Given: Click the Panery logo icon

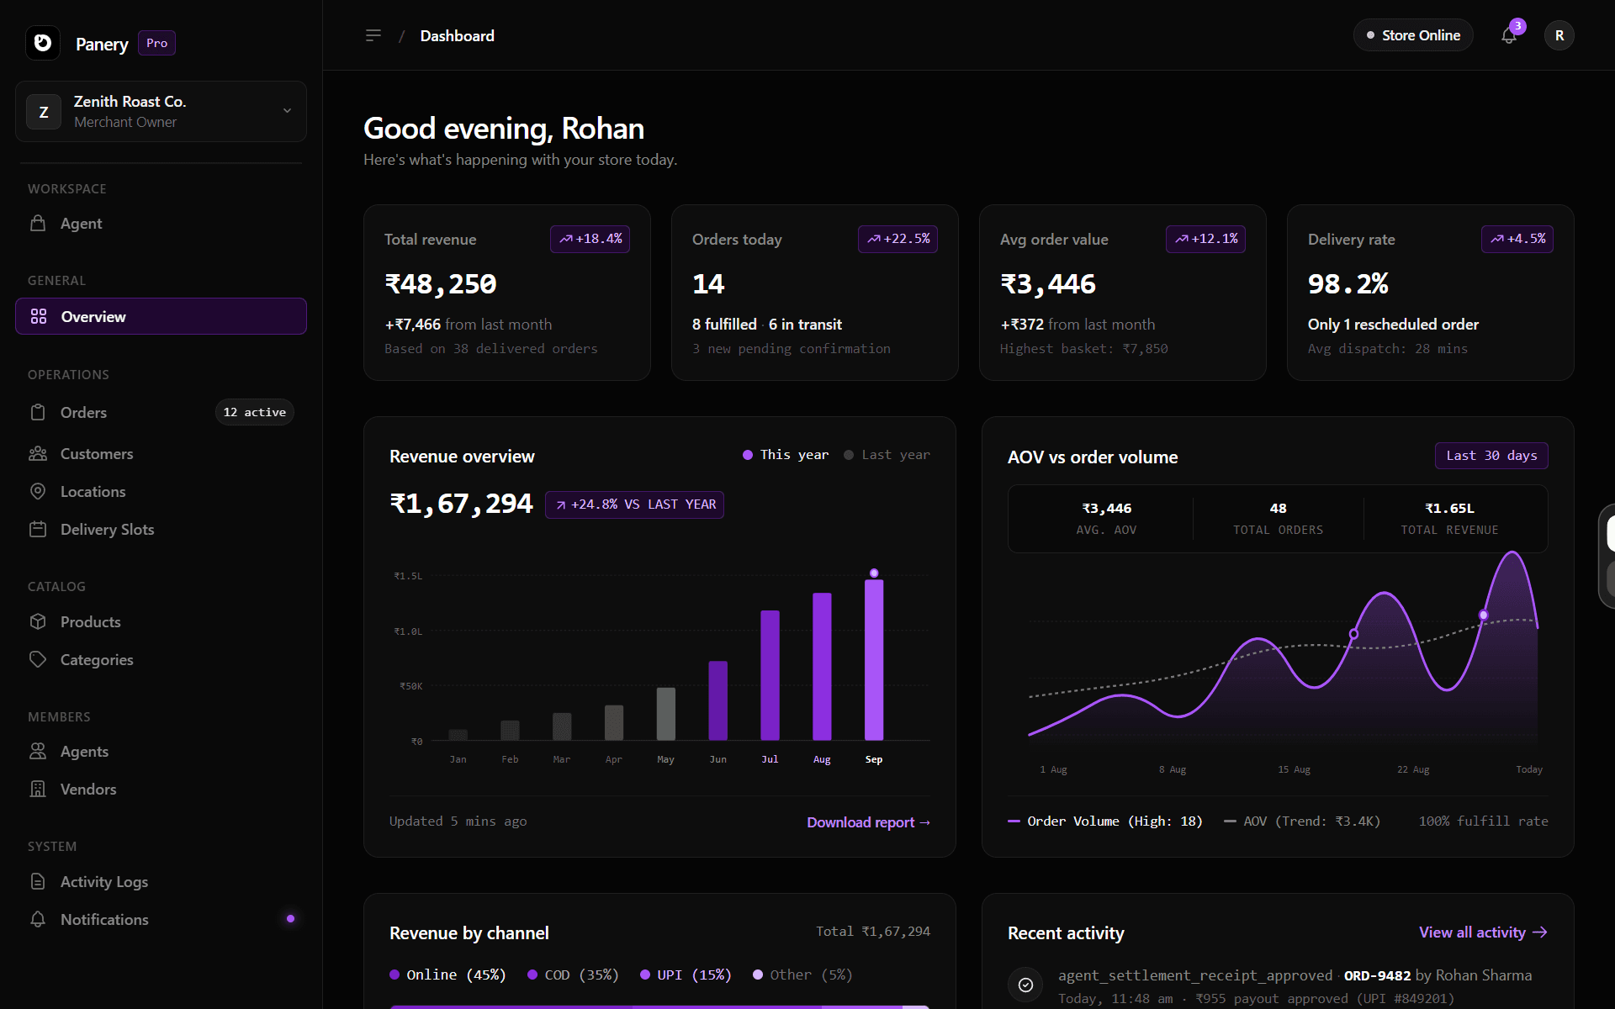Looking at the screenshot, I should (43, 43).
